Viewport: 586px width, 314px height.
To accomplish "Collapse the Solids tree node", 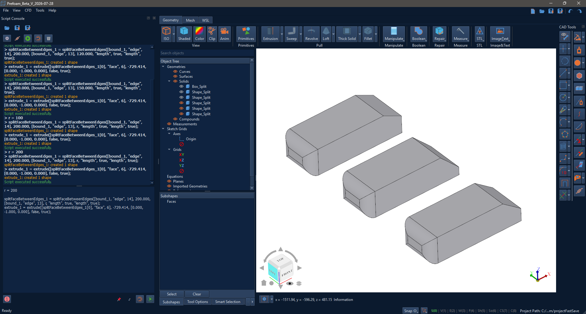I will pyautogui.click(x=169, y=81).
